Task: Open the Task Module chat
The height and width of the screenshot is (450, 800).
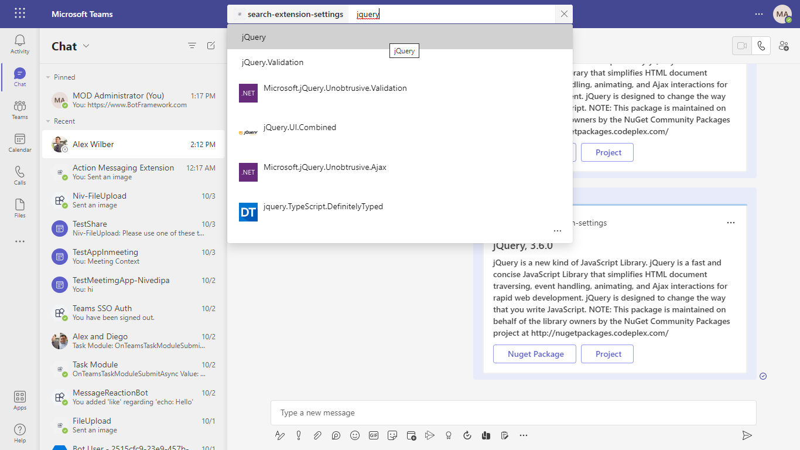Action: (x=133, y=369)
